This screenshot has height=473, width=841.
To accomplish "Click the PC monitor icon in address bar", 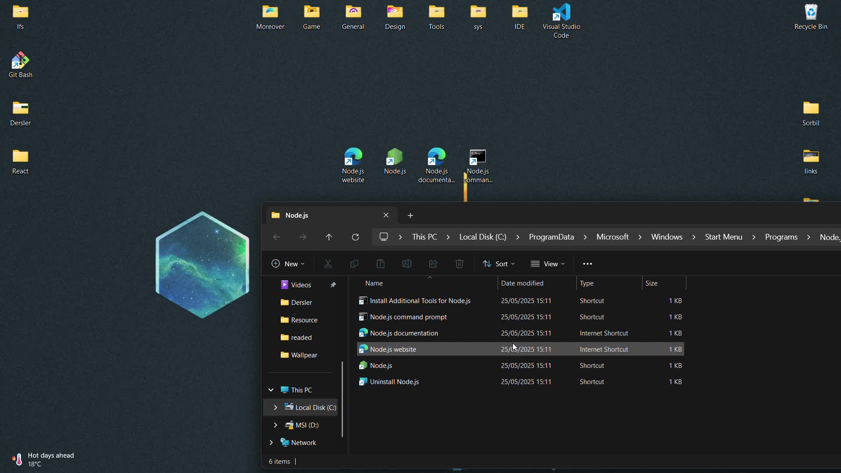I will pyautogui.click(x=384, y=237).
